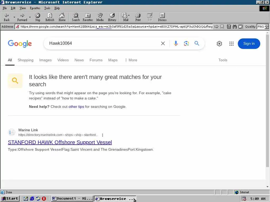Image resolution: width=270 pixels, height=202 pixels.
Task: Open the Quality PNG dropdown
Action: tap(267, 27)
